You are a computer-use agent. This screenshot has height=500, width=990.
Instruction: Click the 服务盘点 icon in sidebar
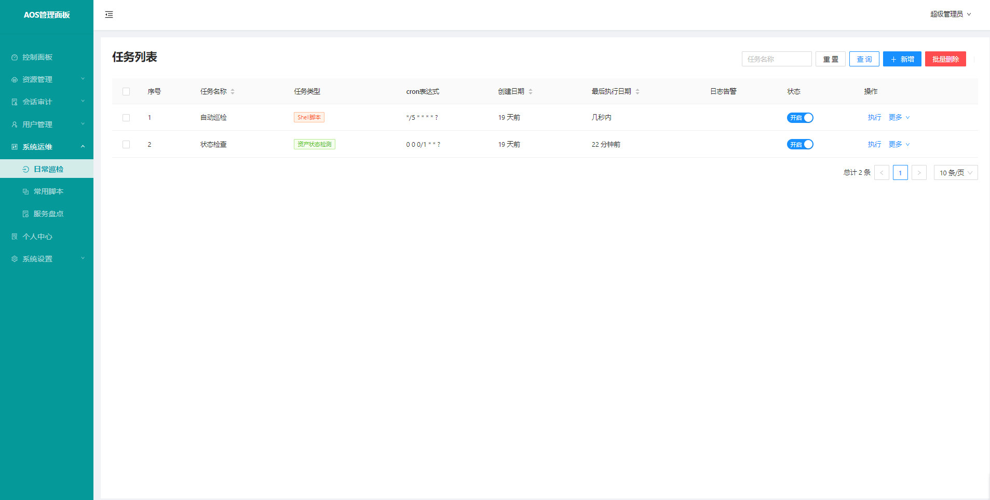tap(26, 214)
